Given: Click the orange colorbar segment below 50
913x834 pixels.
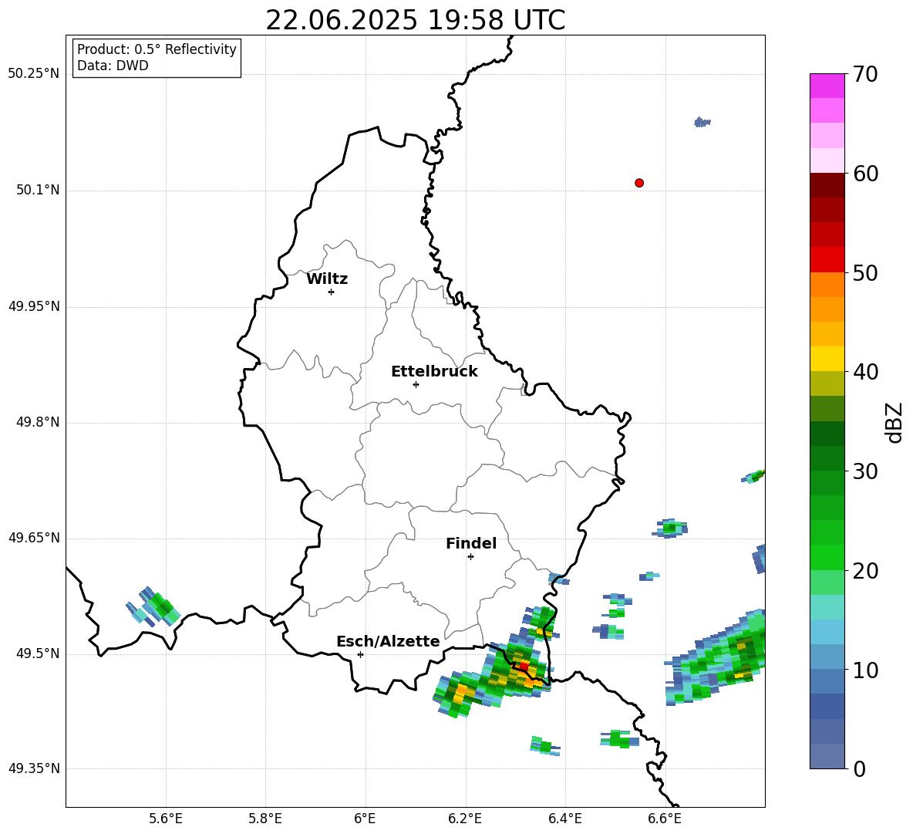Looking at the screenshot, I should (827, 284).
